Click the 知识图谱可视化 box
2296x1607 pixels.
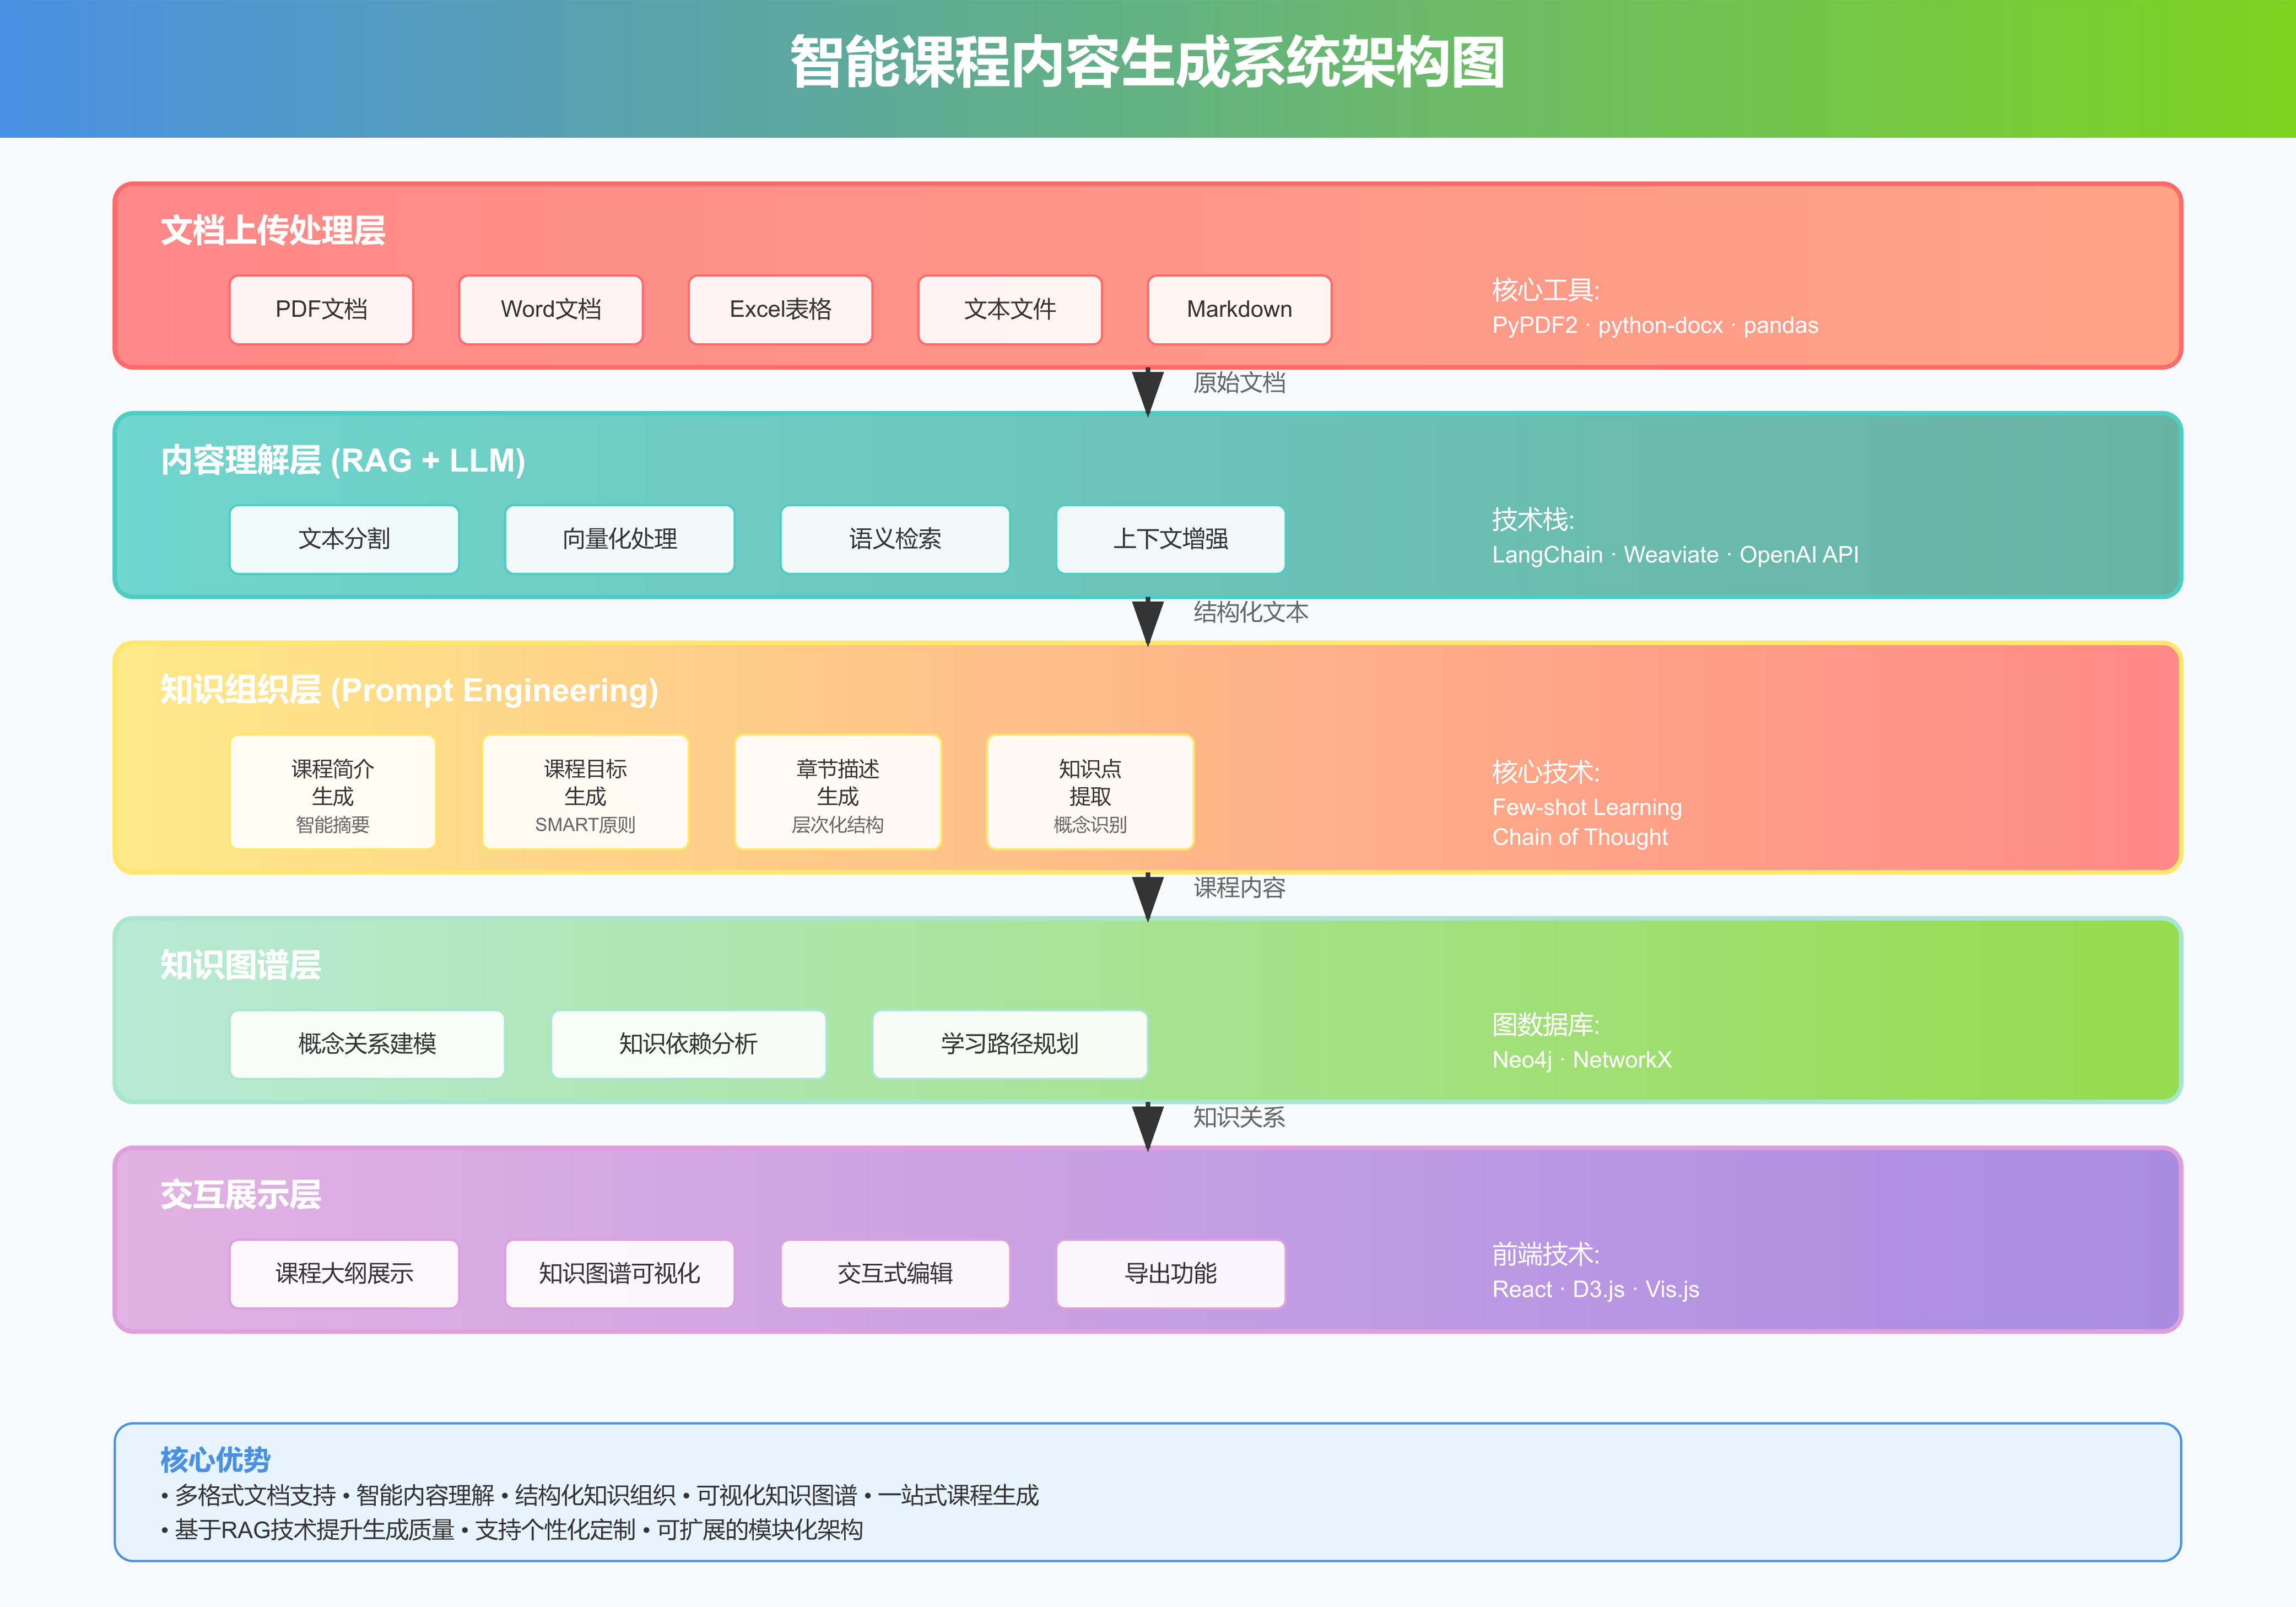pos(619,1273)
